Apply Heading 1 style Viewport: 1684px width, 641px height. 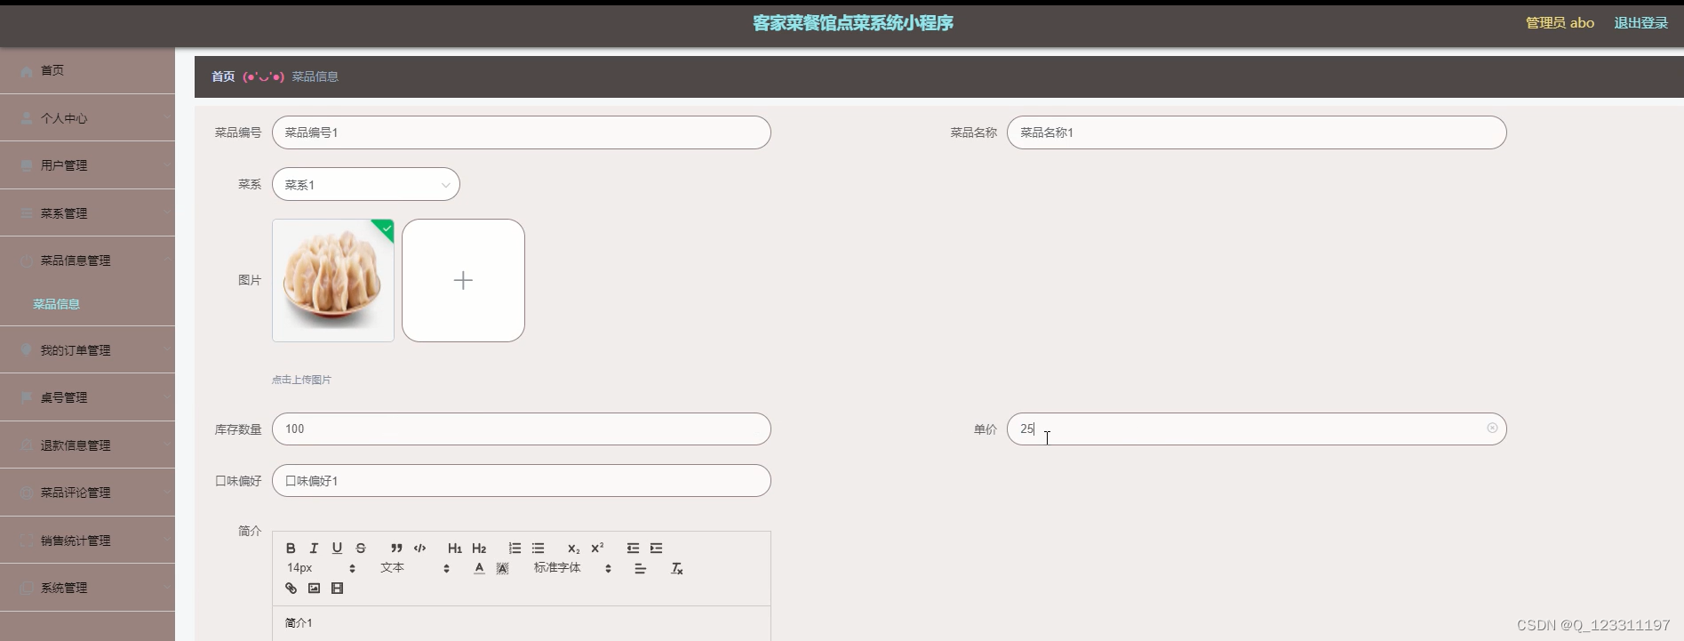point(455,549)
